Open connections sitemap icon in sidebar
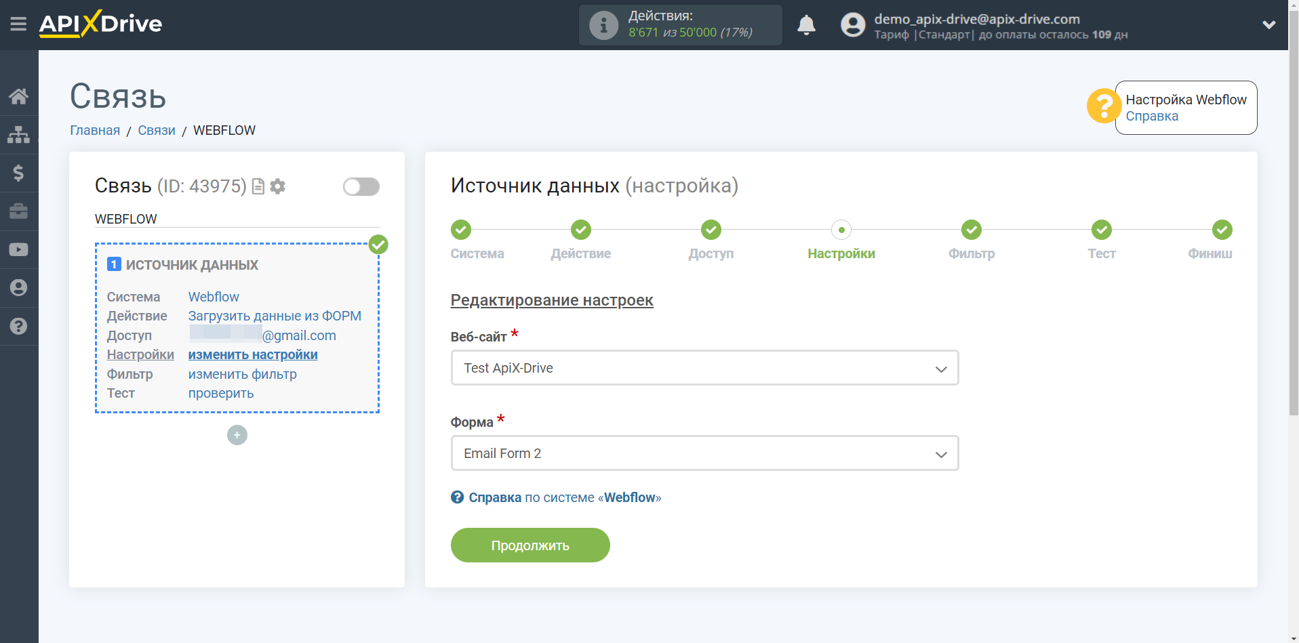This screenshot has height=643, width=1299. pyautogui.click(x=18, y=135)
